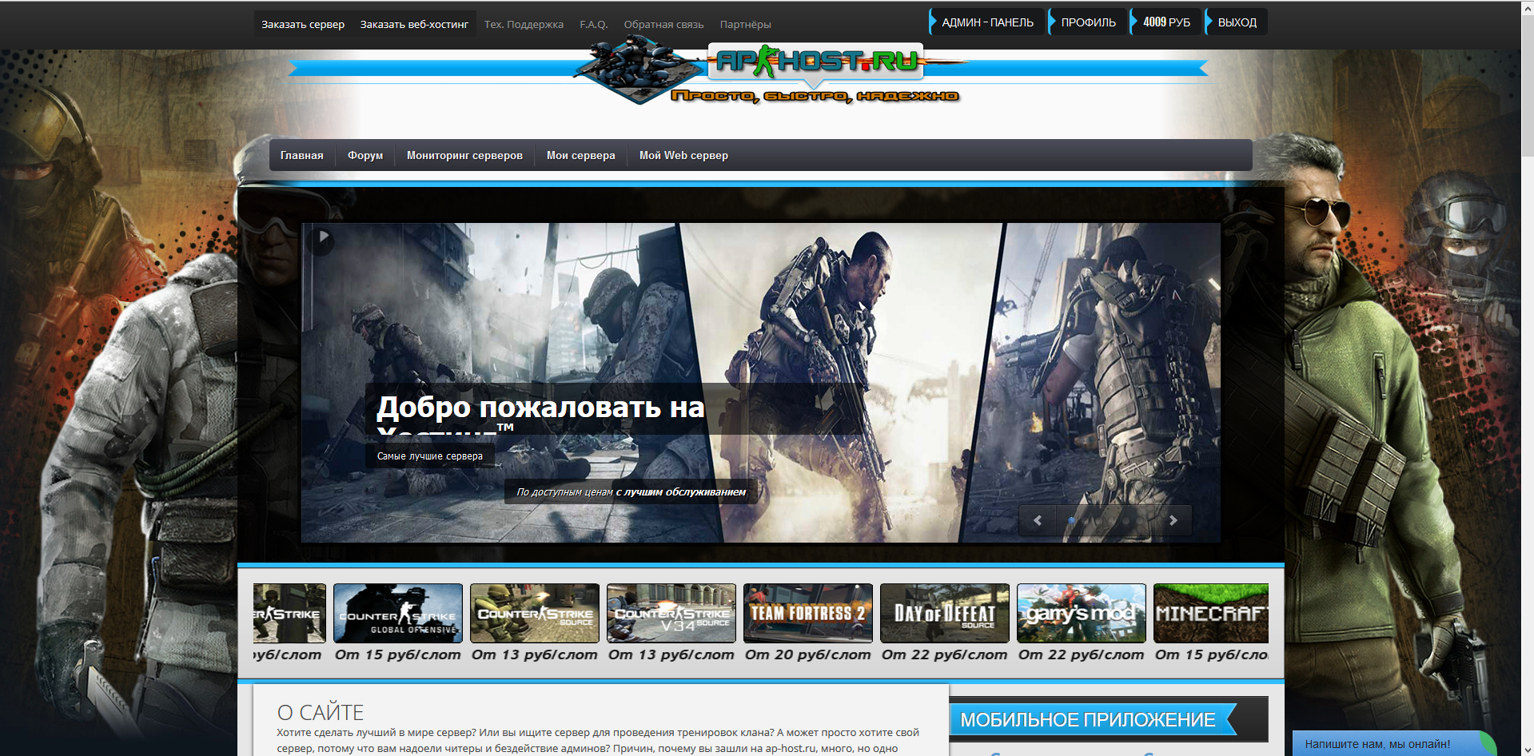Open the Counter-Strike Source game thumbnail
Screen dimensions: 1534x756
click(x=535, y=613)
